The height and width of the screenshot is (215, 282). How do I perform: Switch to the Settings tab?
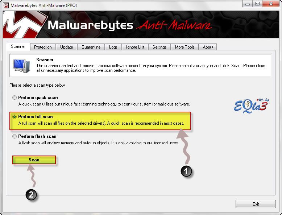(x=159, y=47)
